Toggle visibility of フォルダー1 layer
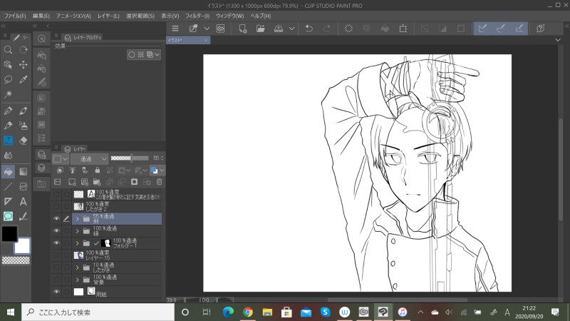The height and width of the screenshot is (321, 570). pyautogui.click(x=57, y=243)
